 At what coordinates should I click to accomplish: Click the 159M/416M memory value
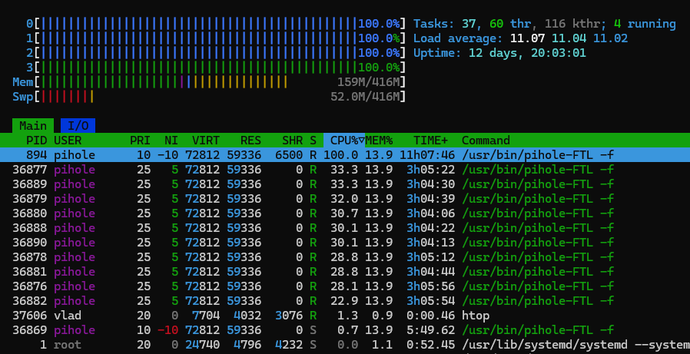369,82
